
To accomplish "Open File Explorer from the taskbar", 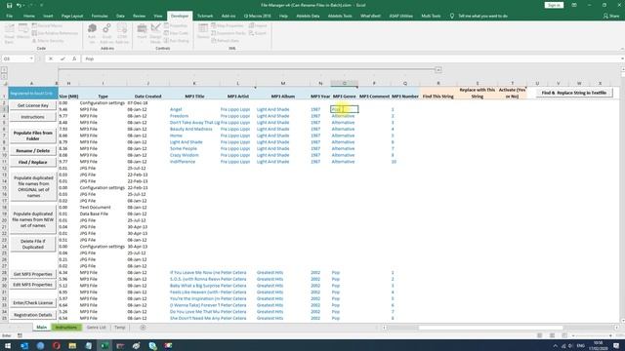I will (x=72, y=345).
